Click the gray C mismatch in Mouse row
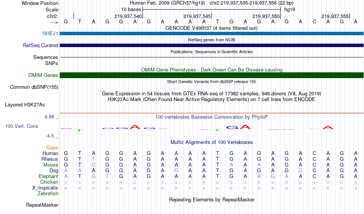364x214 pixels. coord(93,165)
